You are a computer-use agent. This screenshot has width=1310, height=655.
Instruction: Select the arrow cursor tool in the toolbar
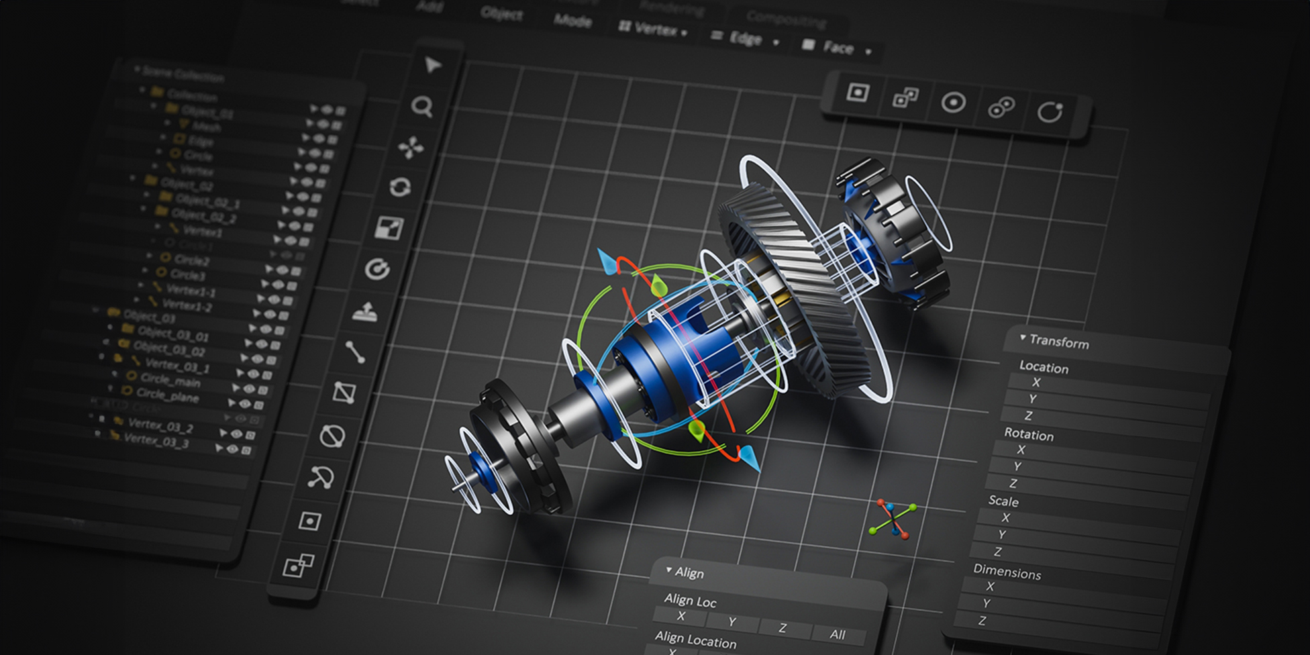pos(433,65)
